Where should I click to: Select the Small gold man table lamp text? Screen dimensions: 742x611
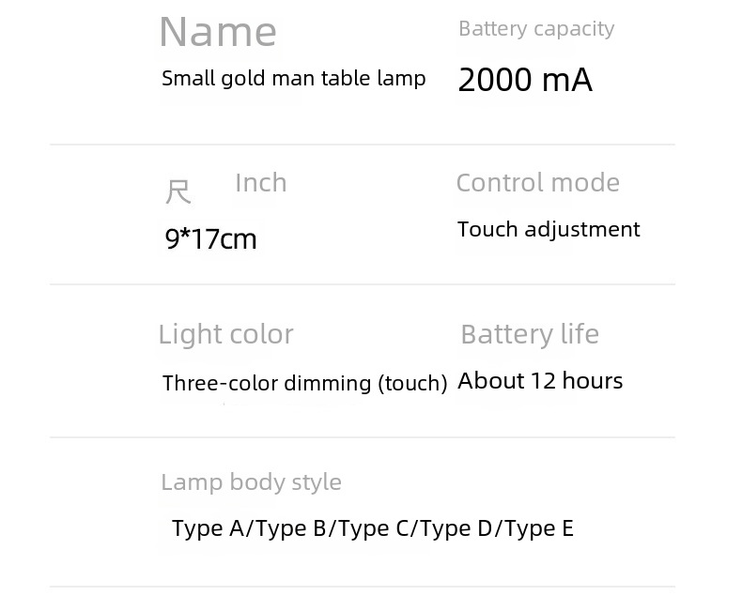point(293,79)
